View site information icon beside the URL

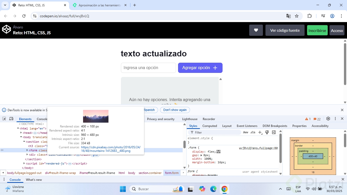pyautogui.click(x=35, y=16)
